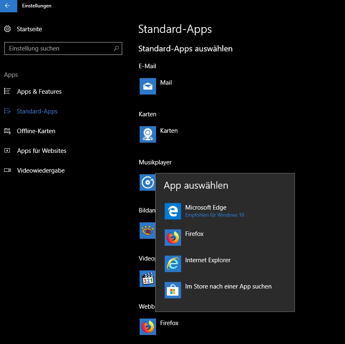Choose Microsoft Edge in the app list
Viewport: 345px width, 344px height.
tap(205, 211)
